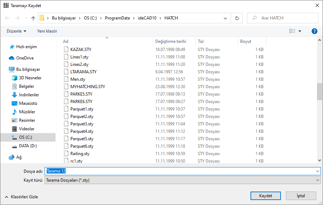
Task: Open Masaüstü folder in sidebar
Action: [28, 103]
